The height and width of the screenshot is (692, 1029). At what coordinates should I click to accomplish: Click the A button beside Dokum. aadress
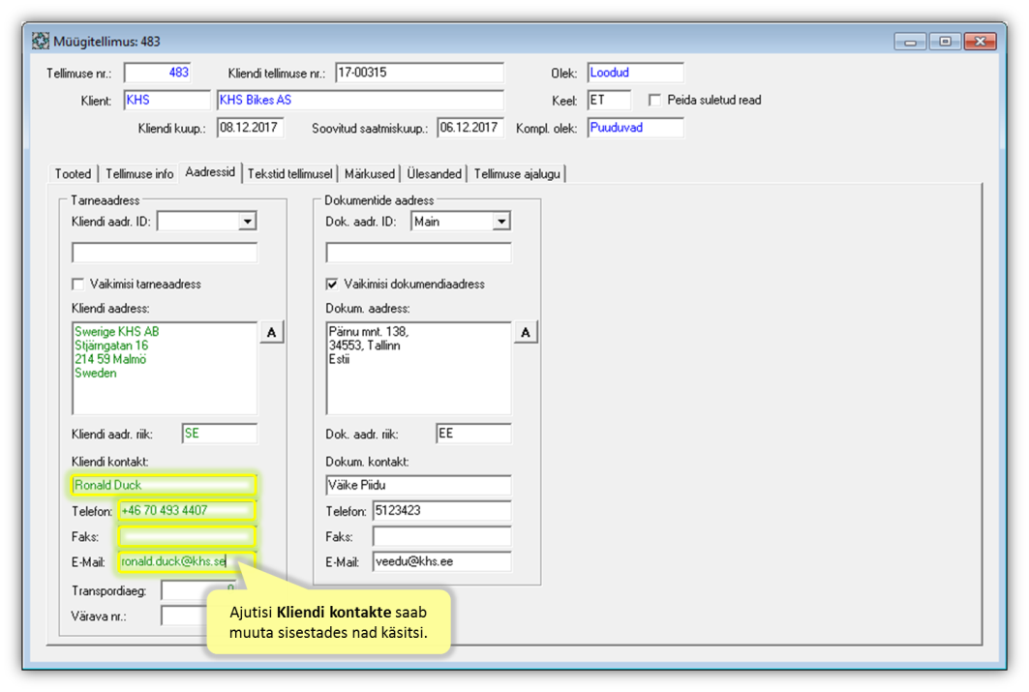click(526, 333)
